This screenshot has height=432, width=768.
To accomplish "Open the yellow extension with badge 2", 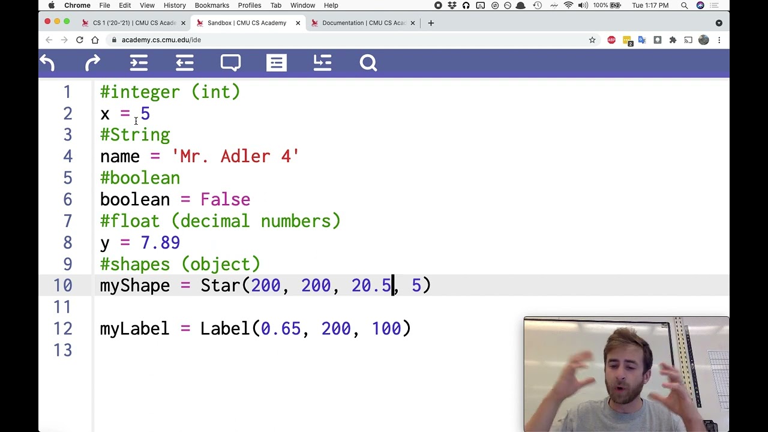I will click(x=627, y=40).
